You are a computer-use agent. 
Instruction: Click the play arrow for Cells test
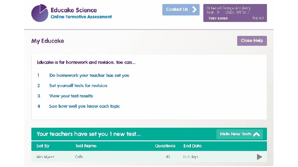tap(260, 157)
